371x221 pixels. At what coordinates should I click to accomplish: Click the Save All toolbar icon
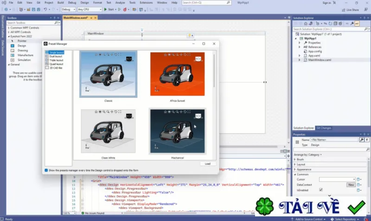(x=38, y=9)
